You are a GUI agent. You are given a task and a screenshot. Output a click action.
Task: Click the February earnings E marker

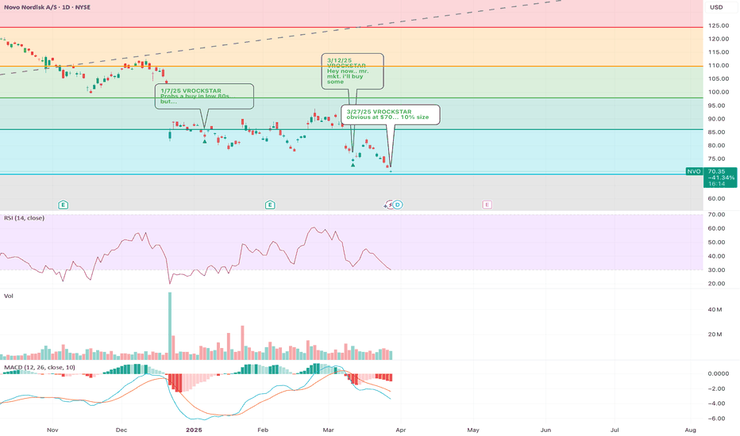click(x=270, y=205)
